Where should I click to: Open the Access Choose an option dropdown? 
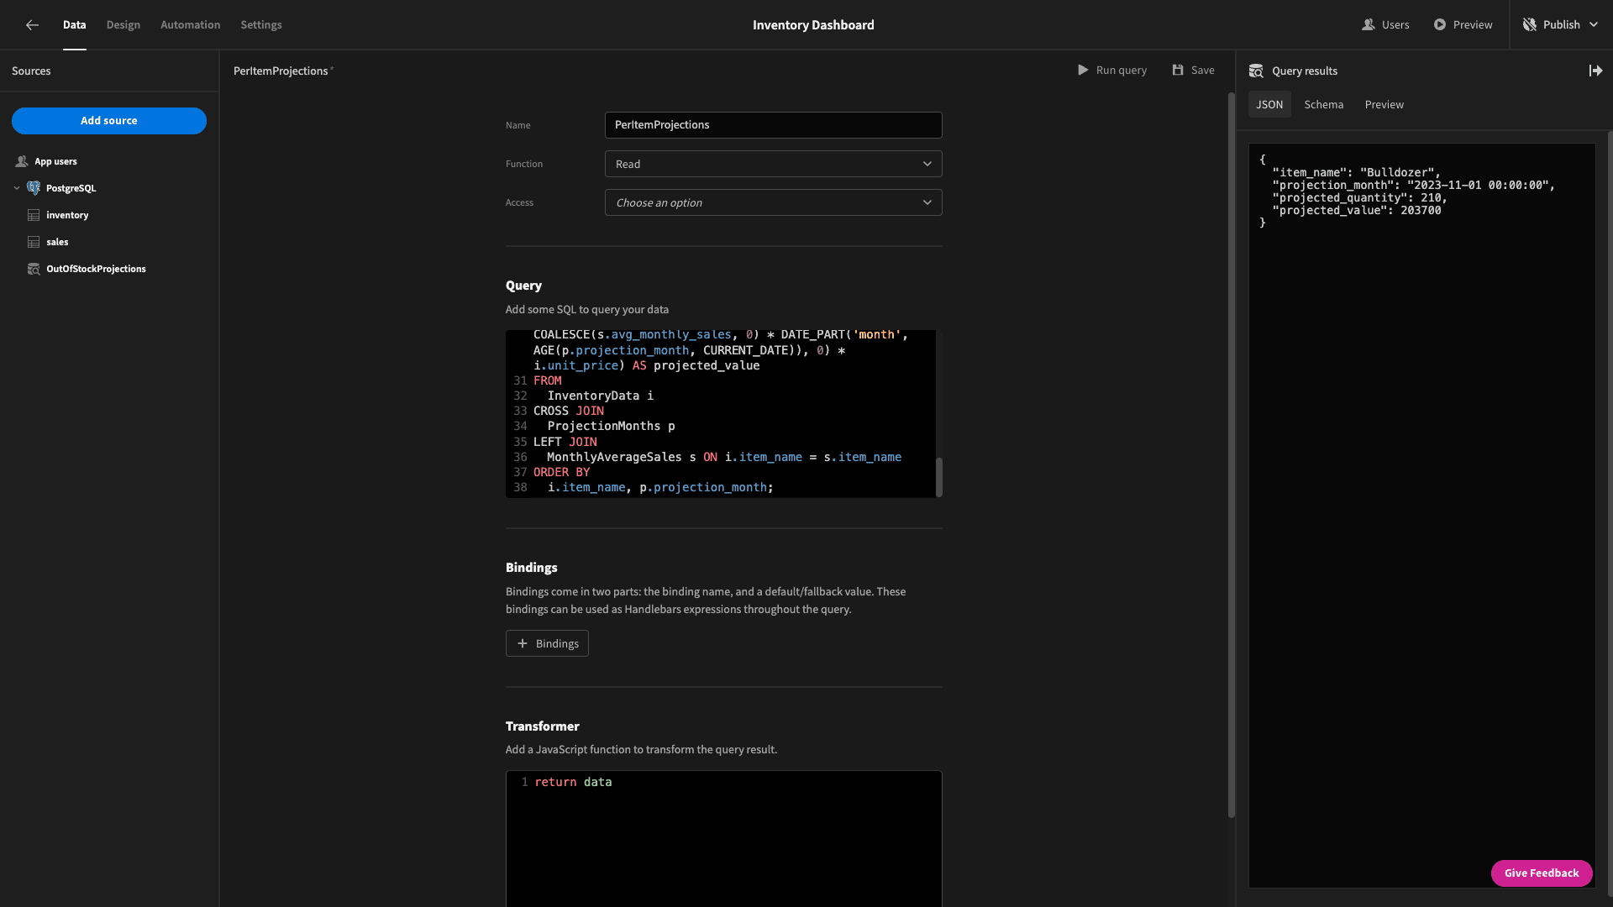point(773,203)
